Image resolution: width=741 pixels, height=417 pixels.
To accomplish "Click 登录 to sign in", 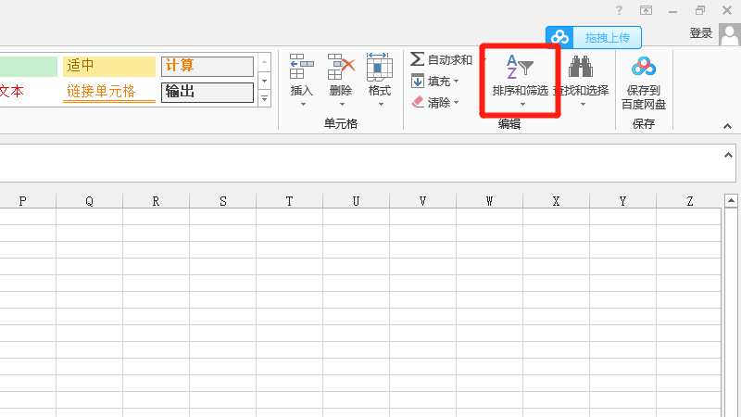I will coord(701,33).
